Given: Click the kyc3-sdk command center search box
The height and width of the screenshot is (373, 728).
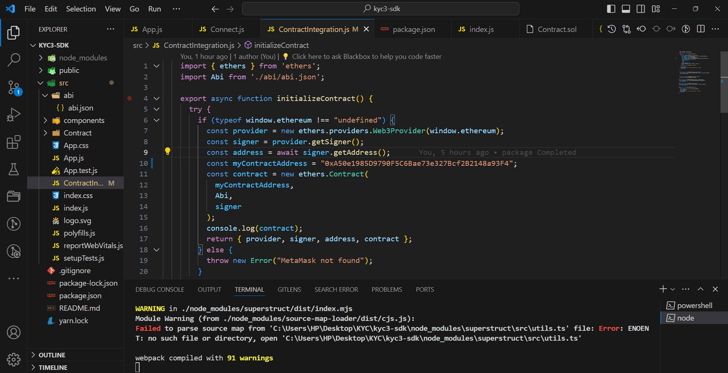Looking at the screenshot, I should pos(381,9).
